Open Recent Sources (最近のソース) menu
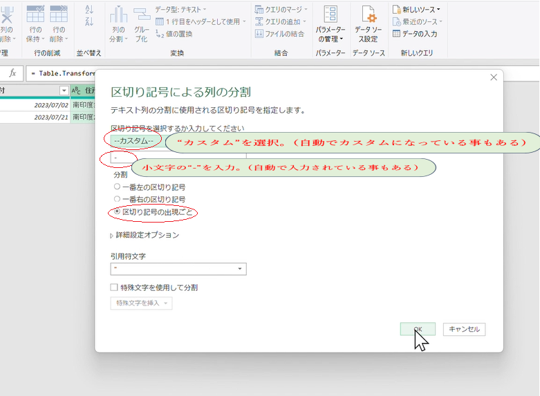Viewport: 540px width, 396px height. click(418, 21)
